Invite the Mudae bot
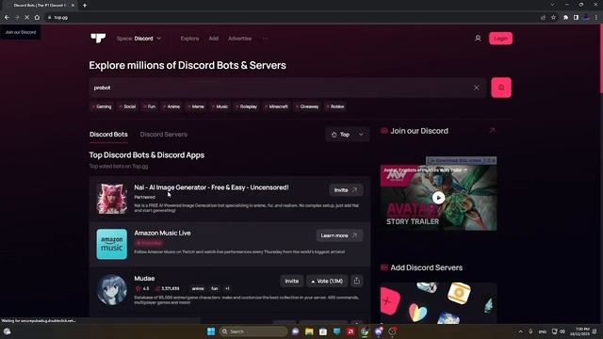 (291, 281)
